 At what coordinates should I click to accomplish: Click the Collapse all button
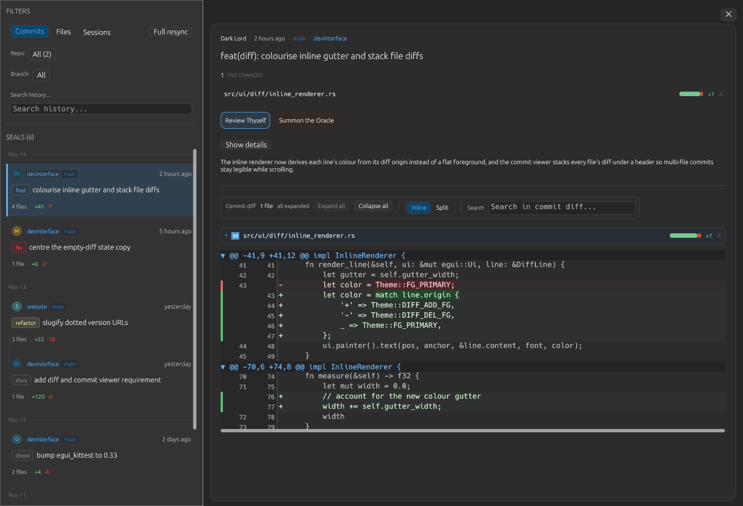(373, 206)
